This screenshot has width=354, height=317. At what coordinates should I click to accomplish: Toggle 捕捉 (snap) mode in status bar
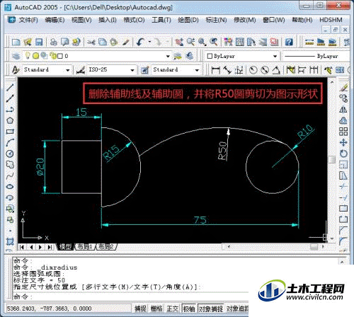pyautogui.click(x=140, y=309)
